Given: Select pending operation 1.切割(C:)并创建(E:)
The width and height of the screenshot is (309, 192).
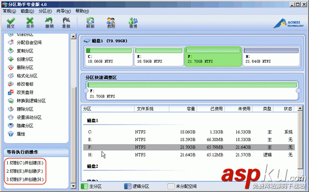Looking at the screenshot, I should (25, 163).
